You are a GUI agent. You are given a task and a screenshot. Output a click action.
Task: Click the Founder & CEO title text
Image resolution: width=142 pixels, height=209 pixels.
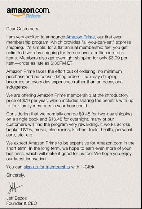click(22, 203)
